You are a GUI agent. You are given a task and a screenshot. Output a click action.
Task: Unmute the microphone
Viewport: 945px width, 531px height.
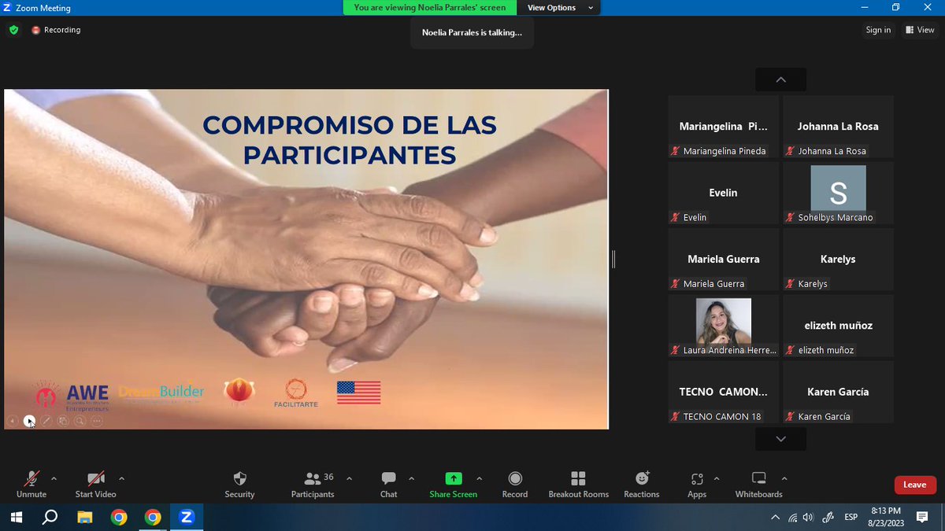click(31, 484)
